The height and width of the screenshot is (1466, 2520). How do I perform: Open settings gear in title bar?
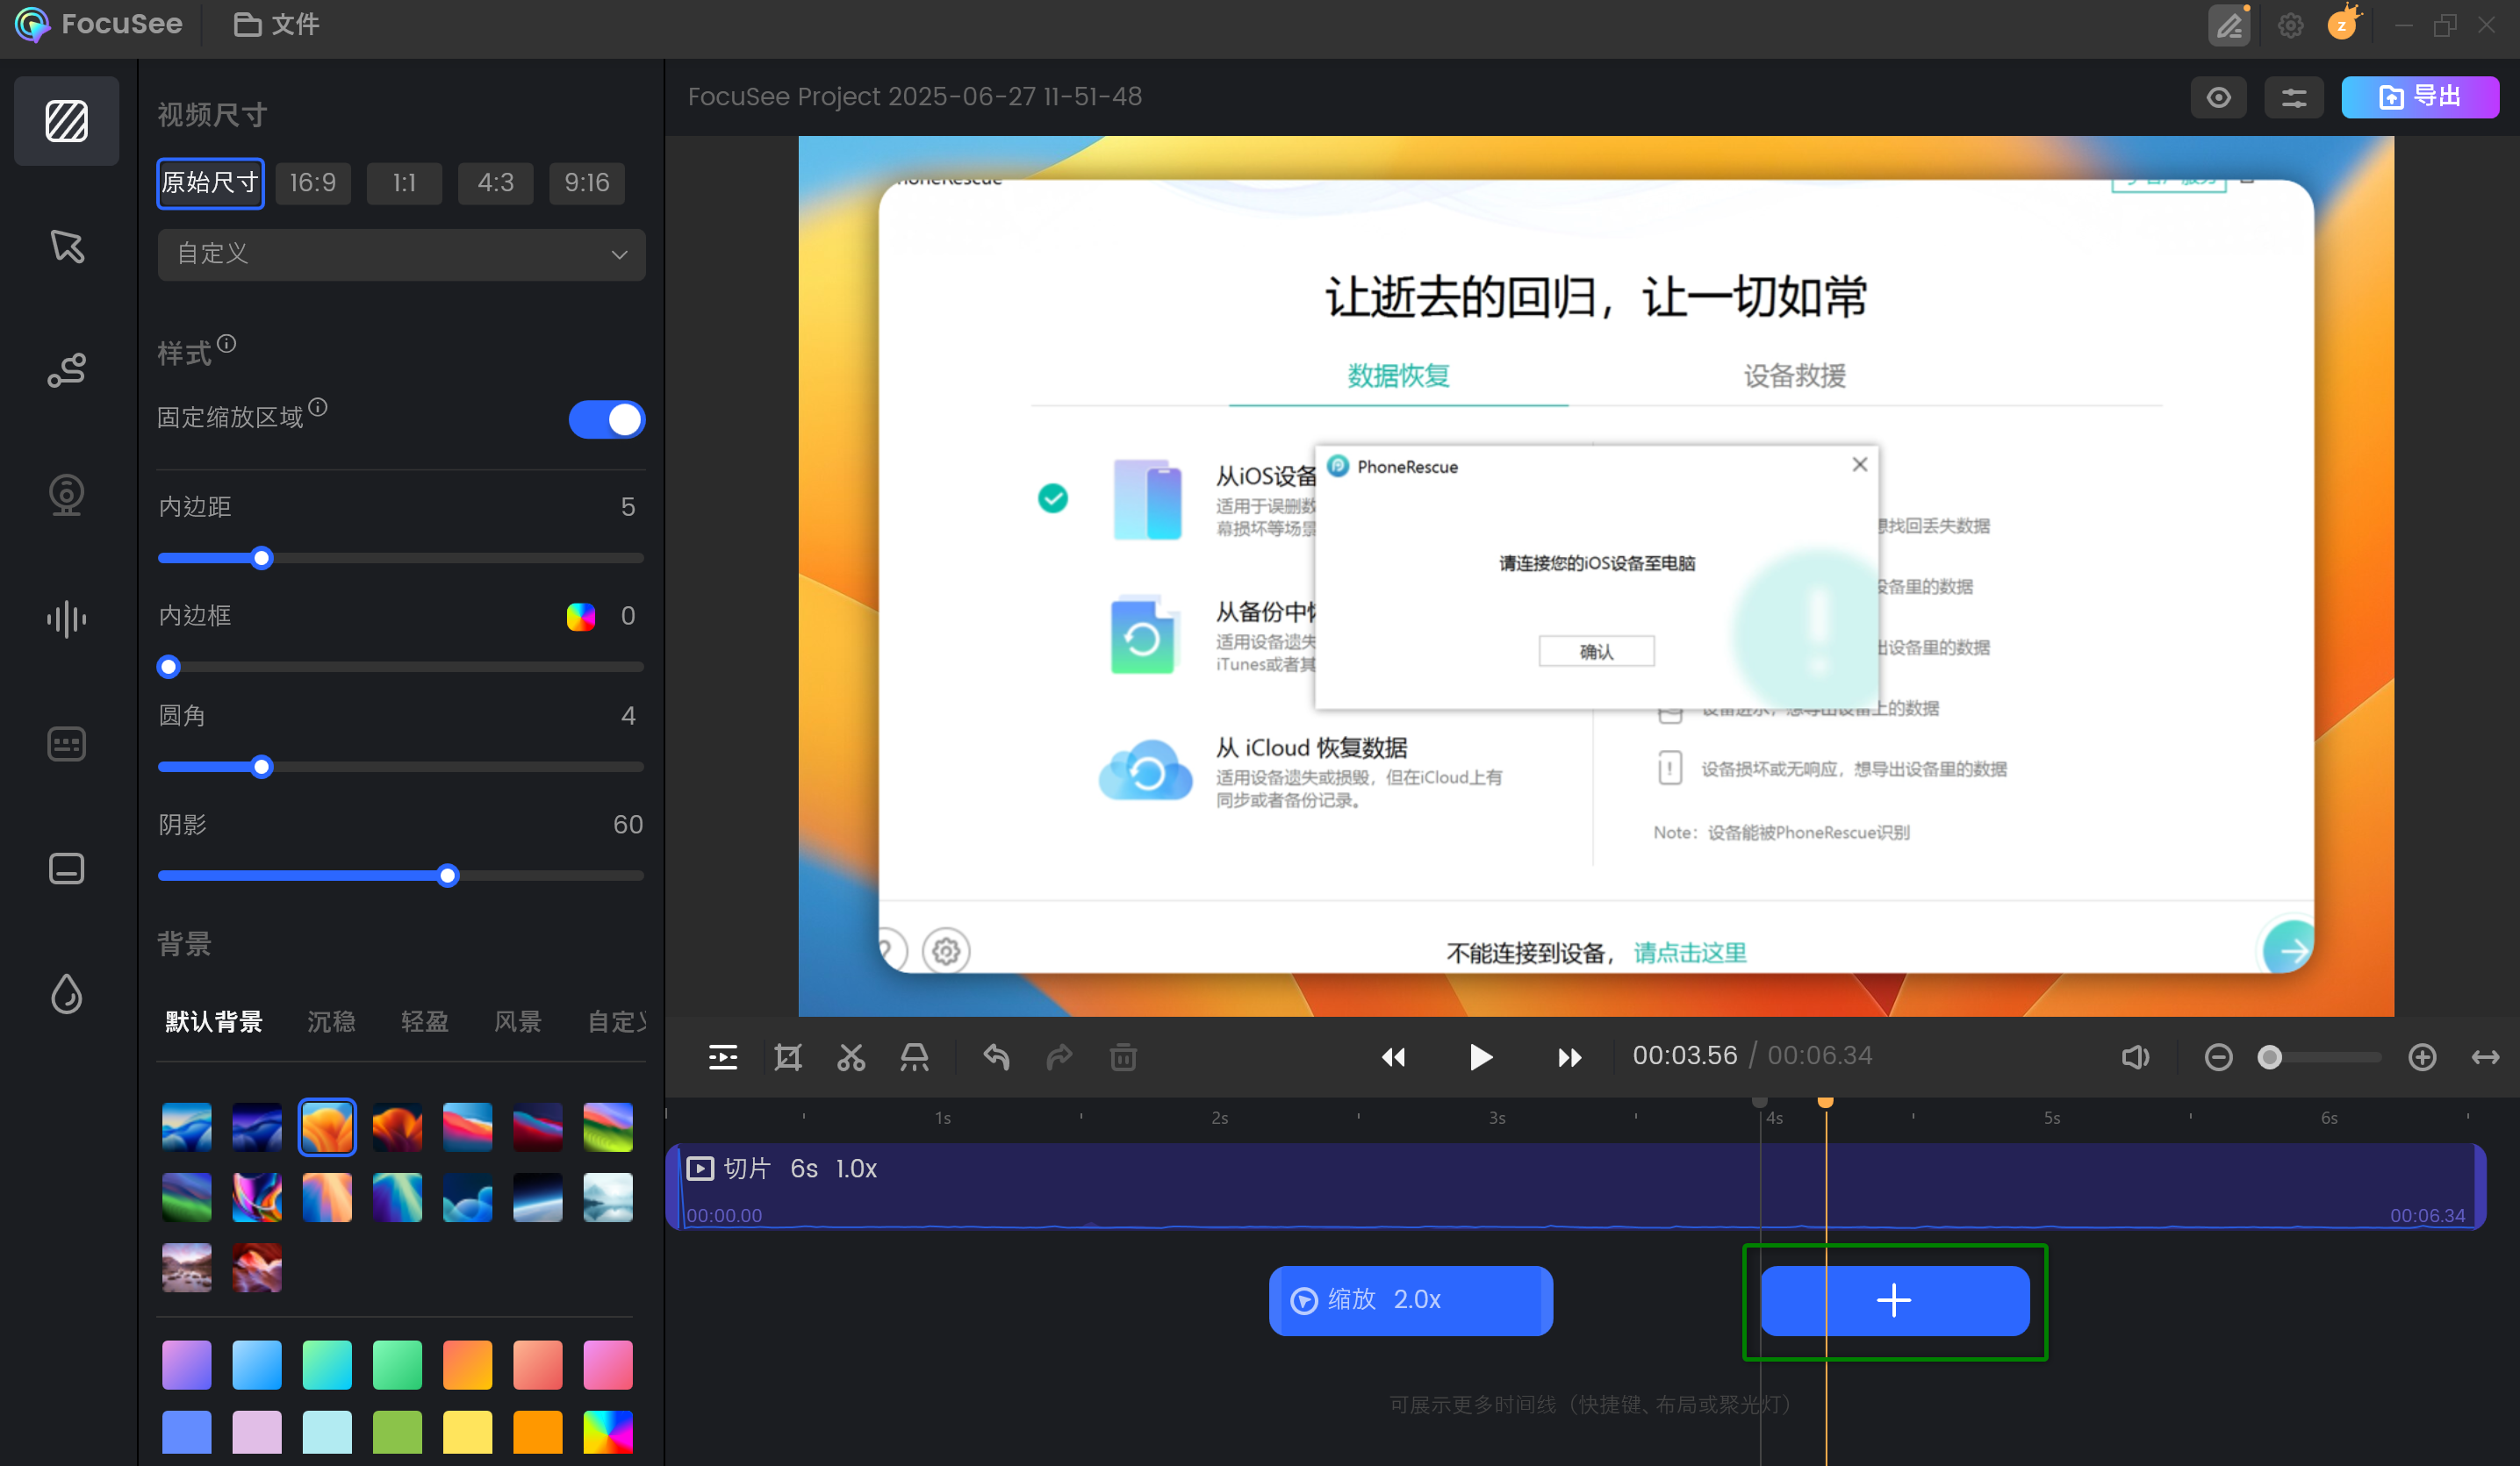pos(2290,25)
